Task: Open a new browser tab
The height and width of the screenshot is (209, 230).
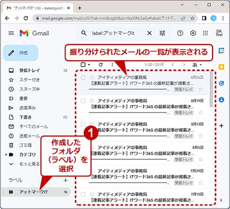Action: [80, 8]
